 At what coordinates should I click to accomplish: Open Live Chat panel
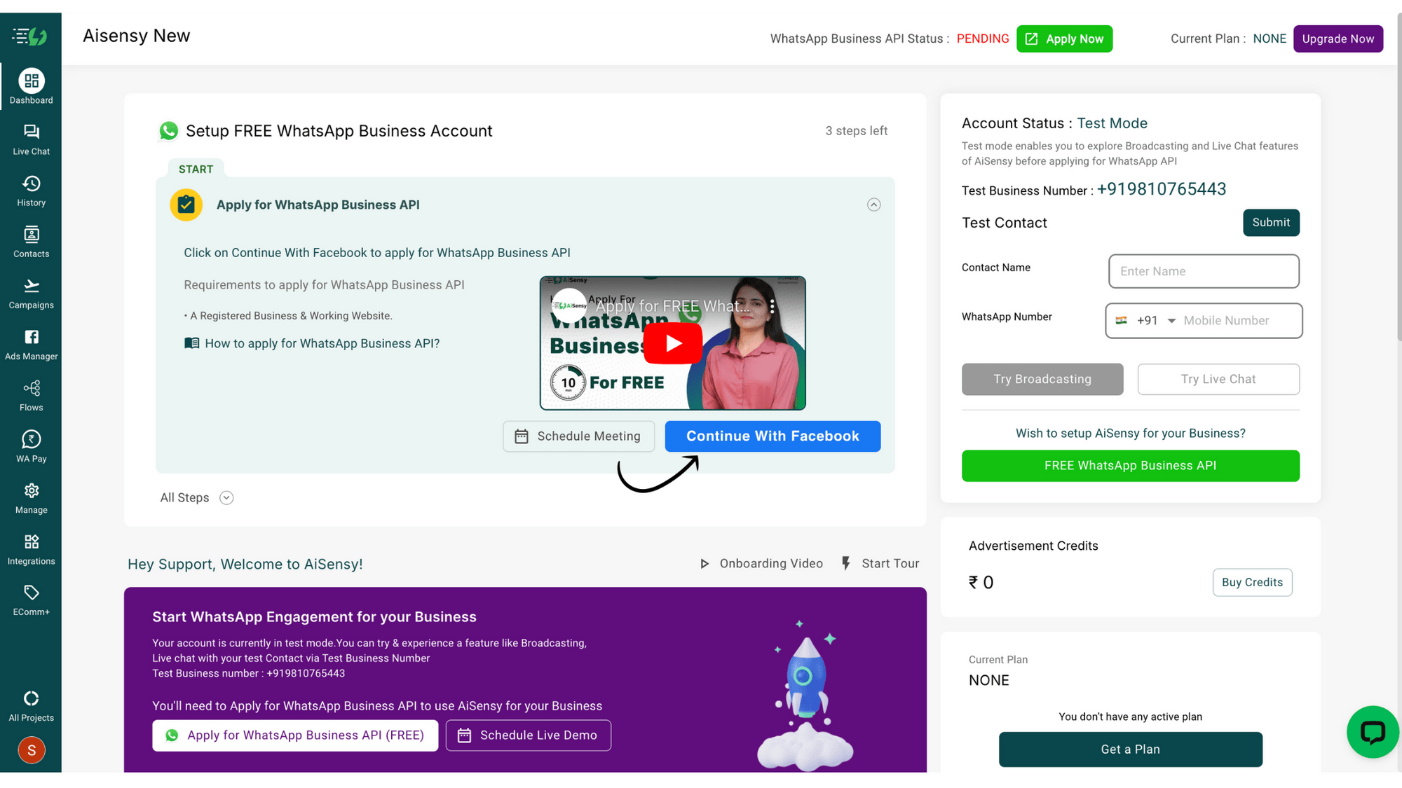click(x=30, y=139)
